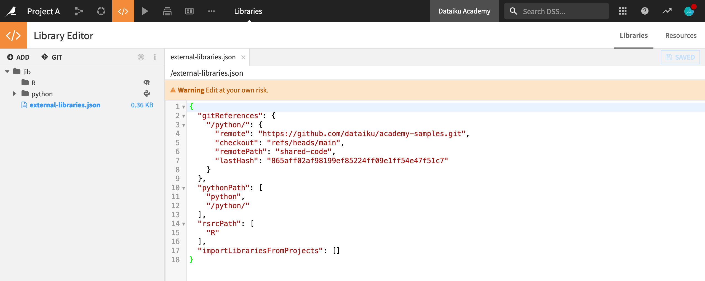
Task: Collapse the gitReferences block via its fold arrow
Action: pos(184,116)
